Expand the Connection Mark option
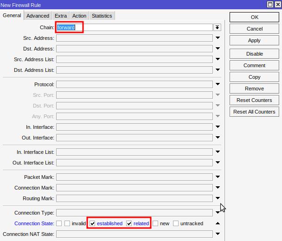 pos(218,187)
